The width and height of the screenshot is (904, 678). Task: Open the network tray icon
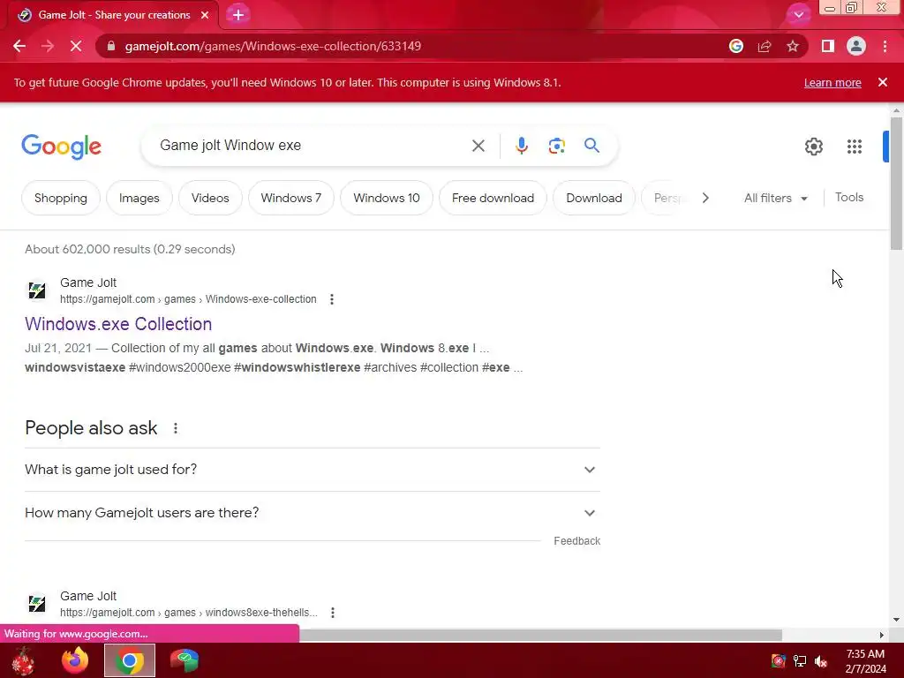800,661
